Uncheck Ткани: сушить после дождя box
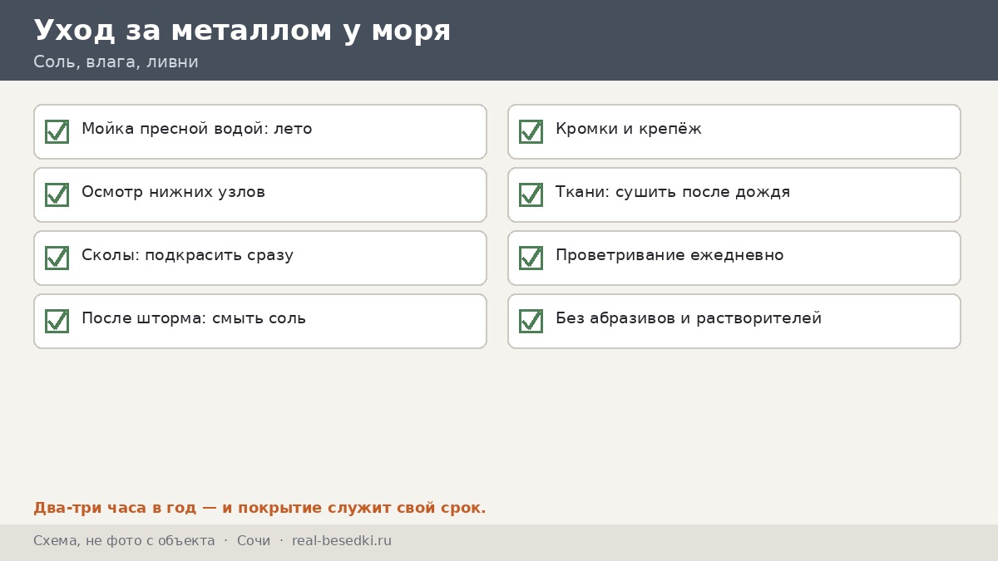The image size is (998, 561). [531, 194]
